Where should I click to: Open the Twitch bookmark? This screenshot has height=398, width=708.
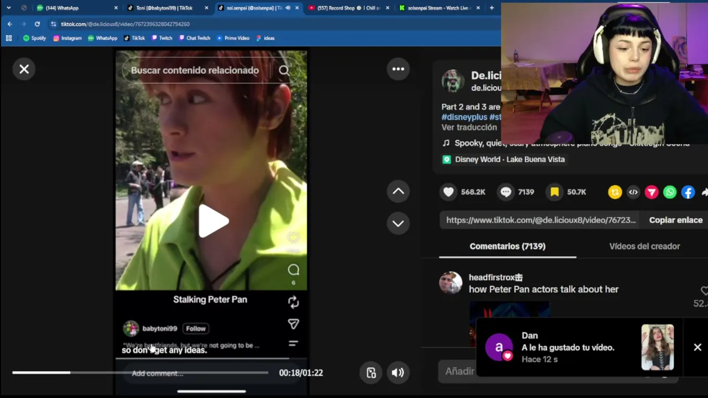pos(162,38)
